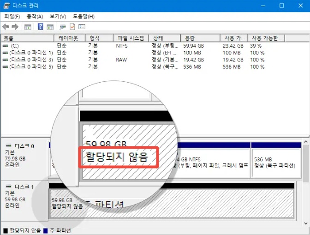Select the (C:) volume row
Screen dimensions: 310x235
pos(143,46)
